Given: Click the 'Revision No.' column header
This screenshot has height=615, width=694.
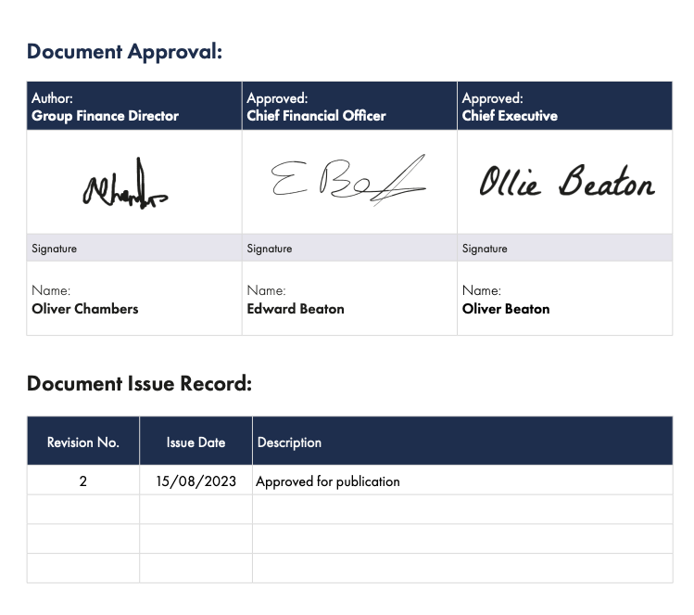Looking at the screenshot, I should tap(83, 442).
